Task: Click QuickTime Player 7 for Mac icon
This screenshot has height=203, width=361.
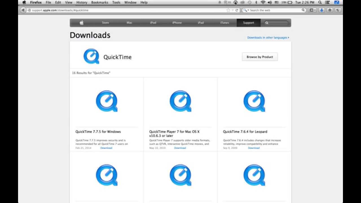Action: pos(180,101)
